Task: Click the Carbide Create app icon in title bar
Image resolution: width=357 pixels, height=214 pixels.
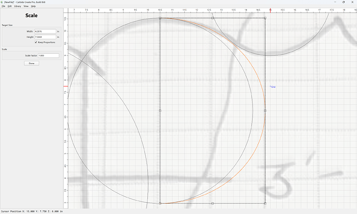Action: (2, 2)
